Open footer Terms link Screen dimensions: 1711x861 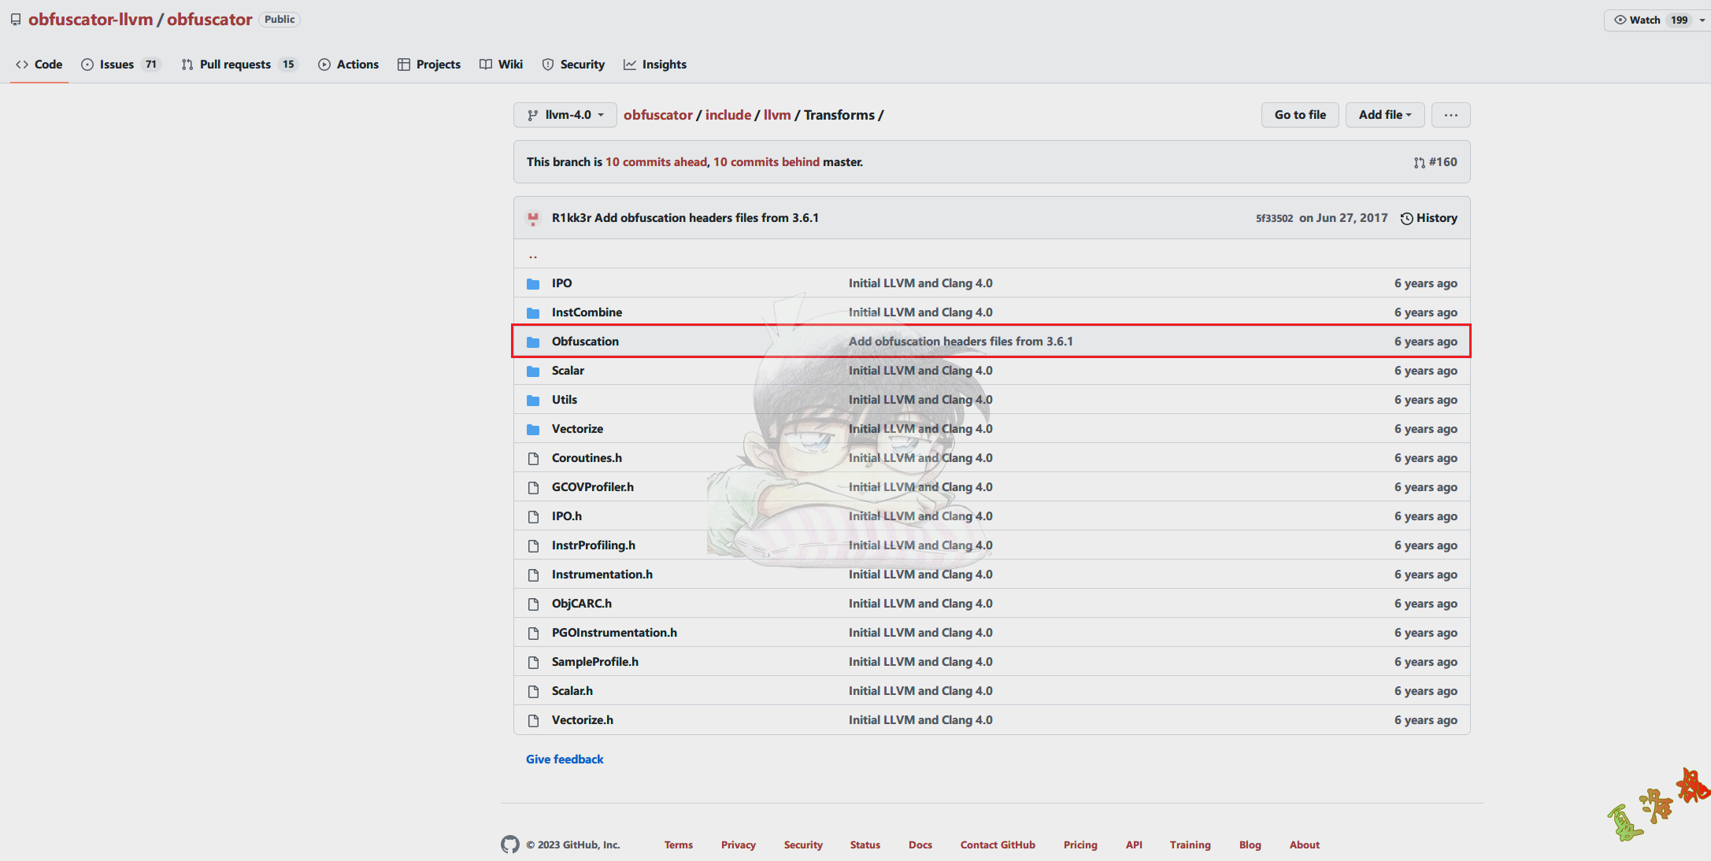click(x=679, y=844)
